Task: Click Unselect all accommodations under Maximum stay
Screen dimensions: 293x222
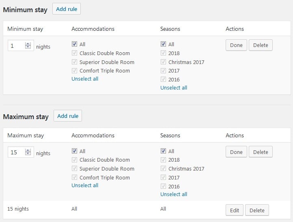Action: 85,185
